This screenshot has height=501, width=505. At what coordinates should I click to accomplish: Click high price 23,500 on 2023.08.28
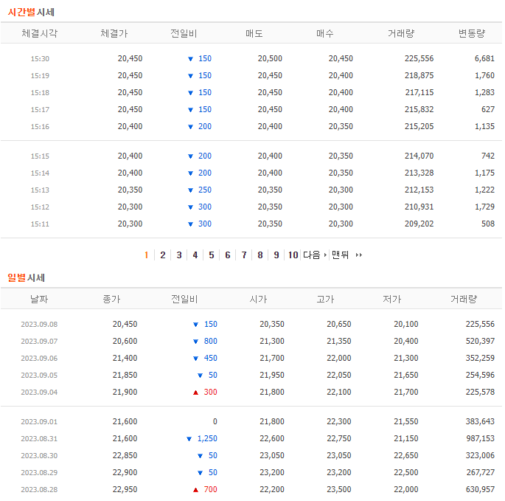coord(339,489)
